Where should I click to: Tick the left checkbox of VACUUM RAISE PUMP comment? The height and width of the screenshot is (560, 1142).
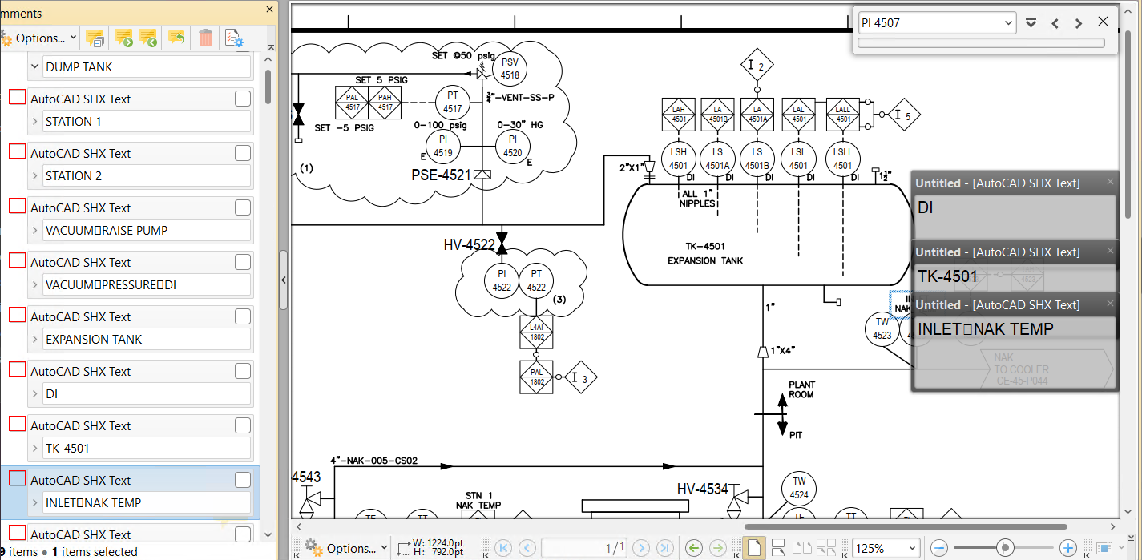17,206
